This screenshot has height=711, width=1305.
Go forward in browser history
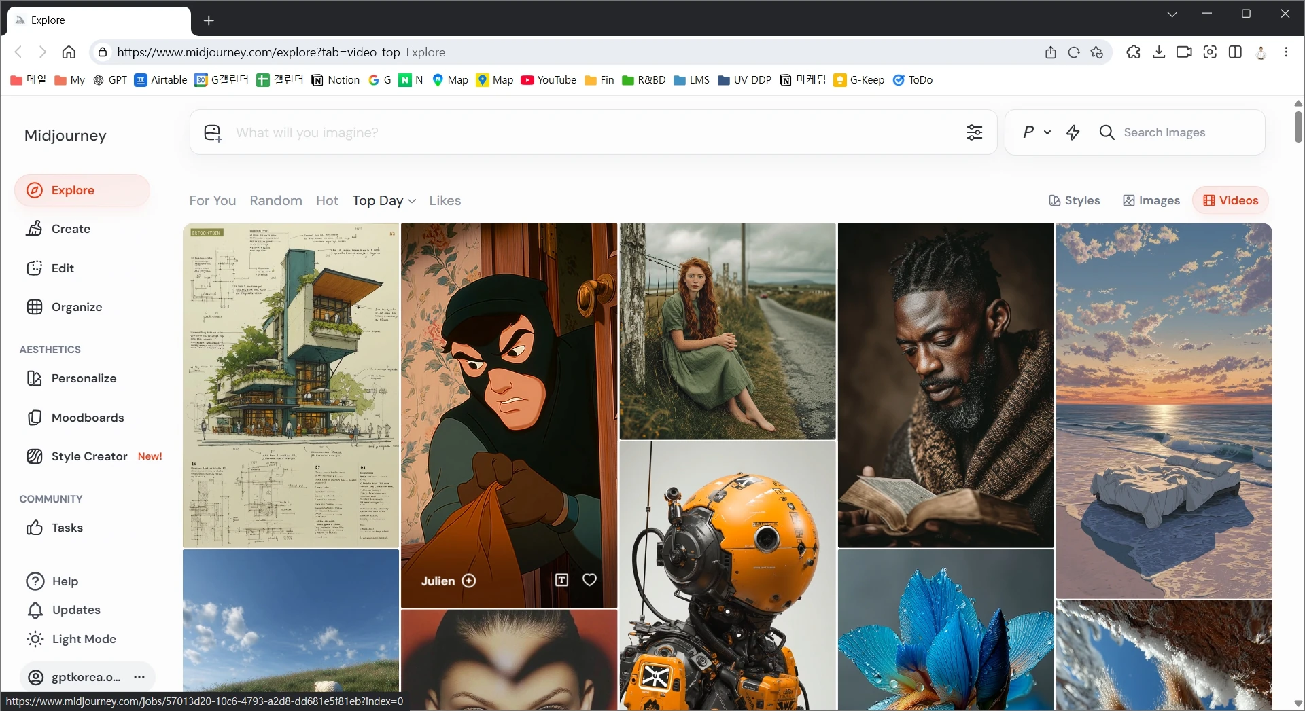click(x=43, y=52)
